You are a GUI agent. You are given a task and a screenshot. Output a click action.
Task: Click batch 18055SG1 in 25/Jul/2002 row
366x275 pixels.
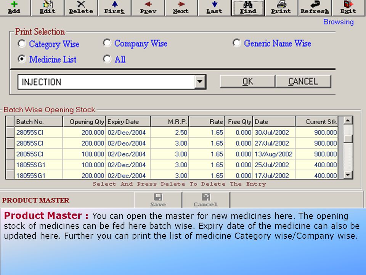(x=39, y=165)
